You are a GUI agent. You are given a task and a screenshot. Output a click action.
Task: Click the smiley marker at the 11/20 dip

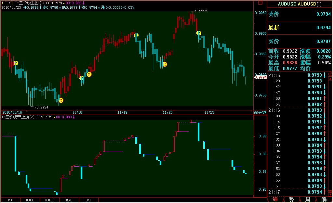coord(165,64)
